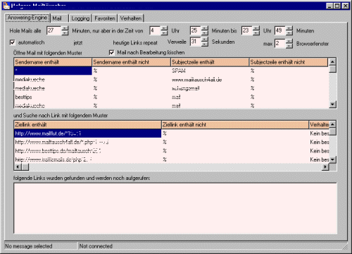Click the end minutes field showing 49
352x254 pixels.
coord(280,30)
